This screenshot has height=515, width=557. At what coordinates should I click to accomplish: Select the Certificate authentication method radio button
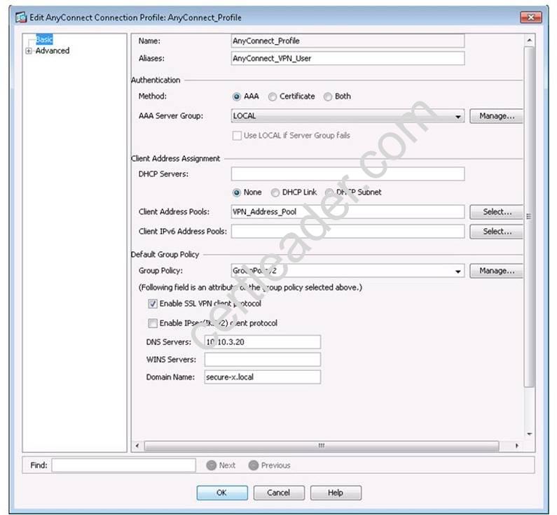272,97
